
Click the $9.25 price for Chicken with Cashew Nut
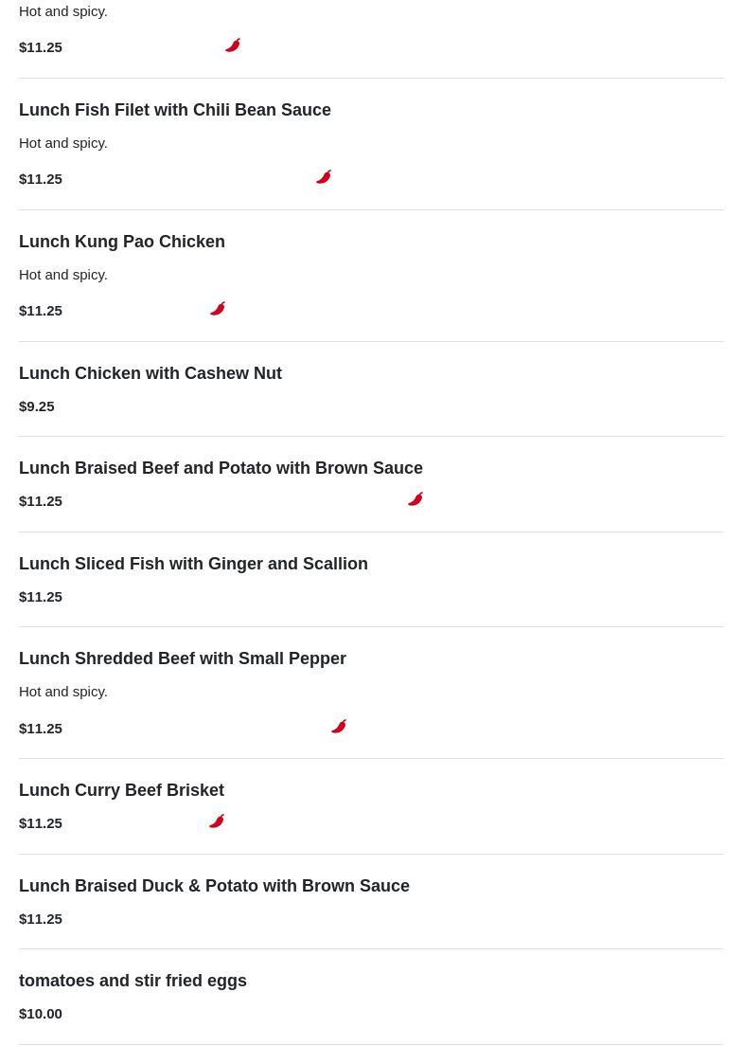[x=37, y=406]
